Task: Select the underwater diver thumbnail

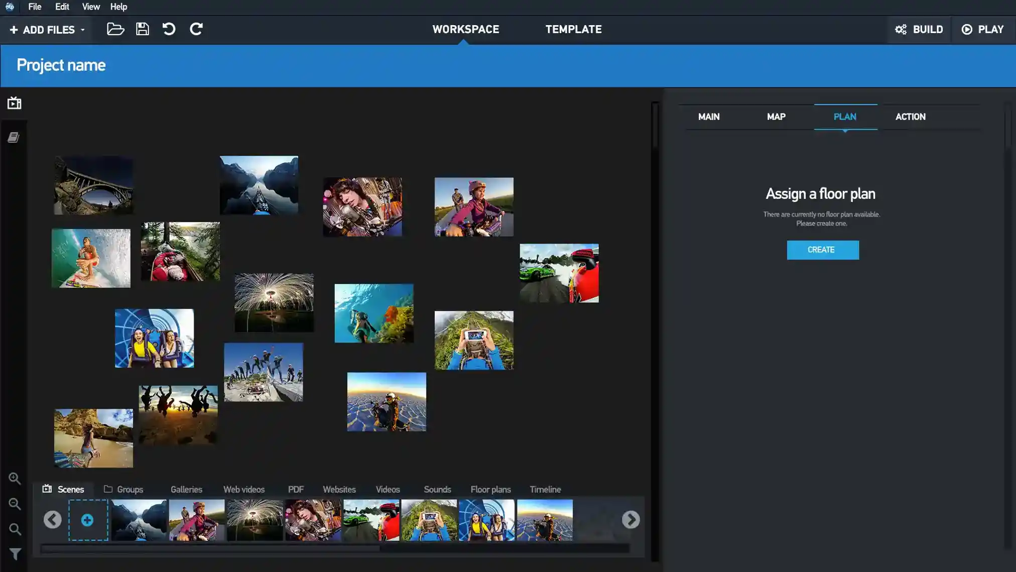Action: [x=374, y=313]
